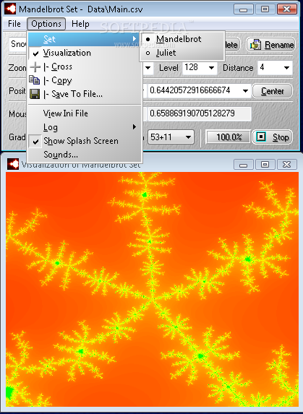Click the 100.0% progress indicator
The image size is (303, 414).
click(229, 137)
